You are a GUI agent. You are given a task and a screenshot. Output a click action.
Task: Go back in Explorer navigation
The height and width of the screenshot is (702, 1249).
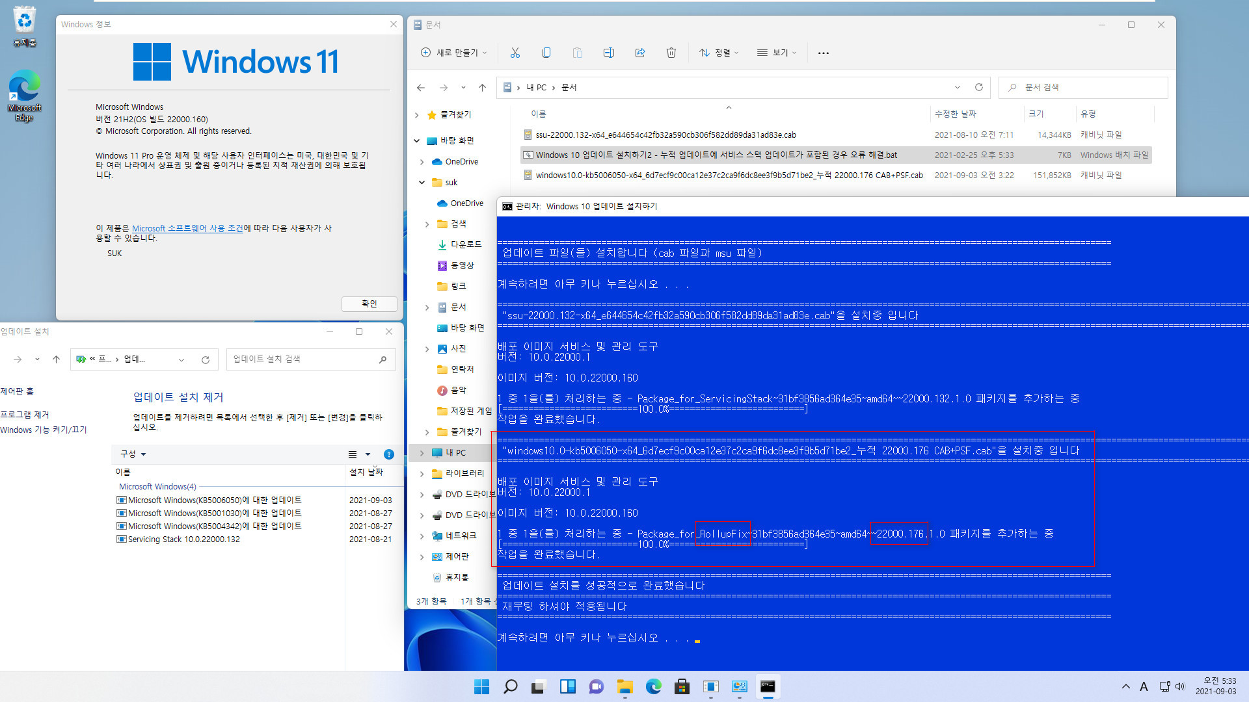(421, 87)
